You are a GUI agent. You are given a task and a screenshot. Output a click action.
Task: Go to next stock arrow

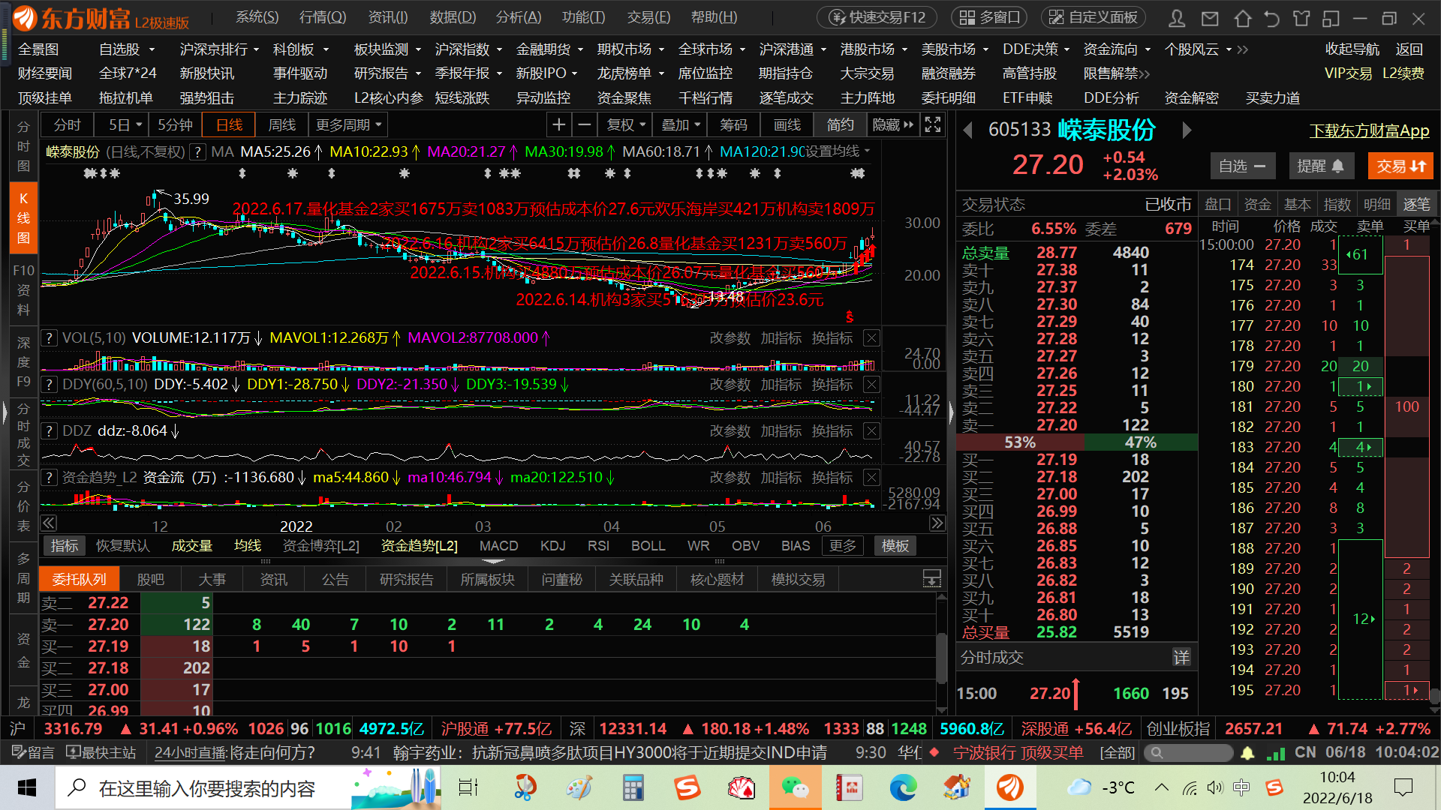click(x=1187, y=130)
